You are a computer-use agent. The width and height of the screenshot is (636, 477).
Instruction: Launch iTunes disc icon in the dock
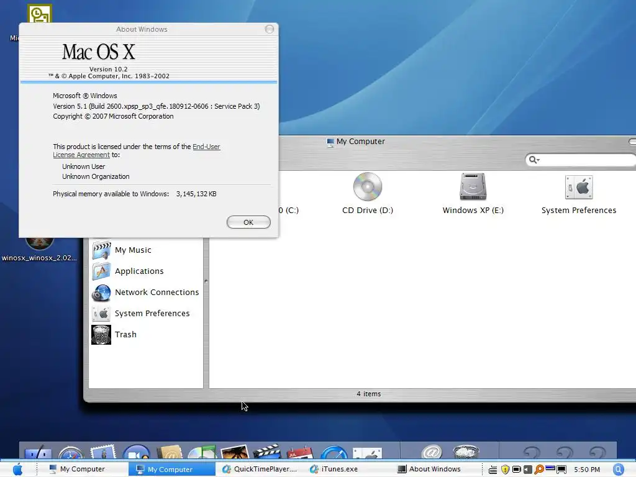click(x=202, y=452)
